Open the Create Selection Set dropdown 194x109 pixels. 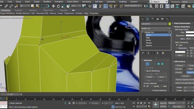tap(133, 6)
